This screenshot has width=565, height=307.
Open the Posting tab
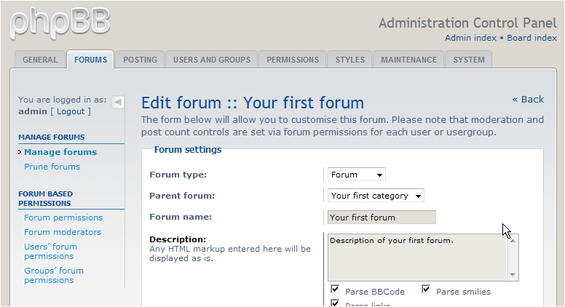140,60
